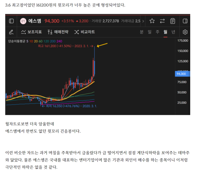199x172 pixels.
Task: Click the 125,000 axis label
Action: tap(183, 61)
